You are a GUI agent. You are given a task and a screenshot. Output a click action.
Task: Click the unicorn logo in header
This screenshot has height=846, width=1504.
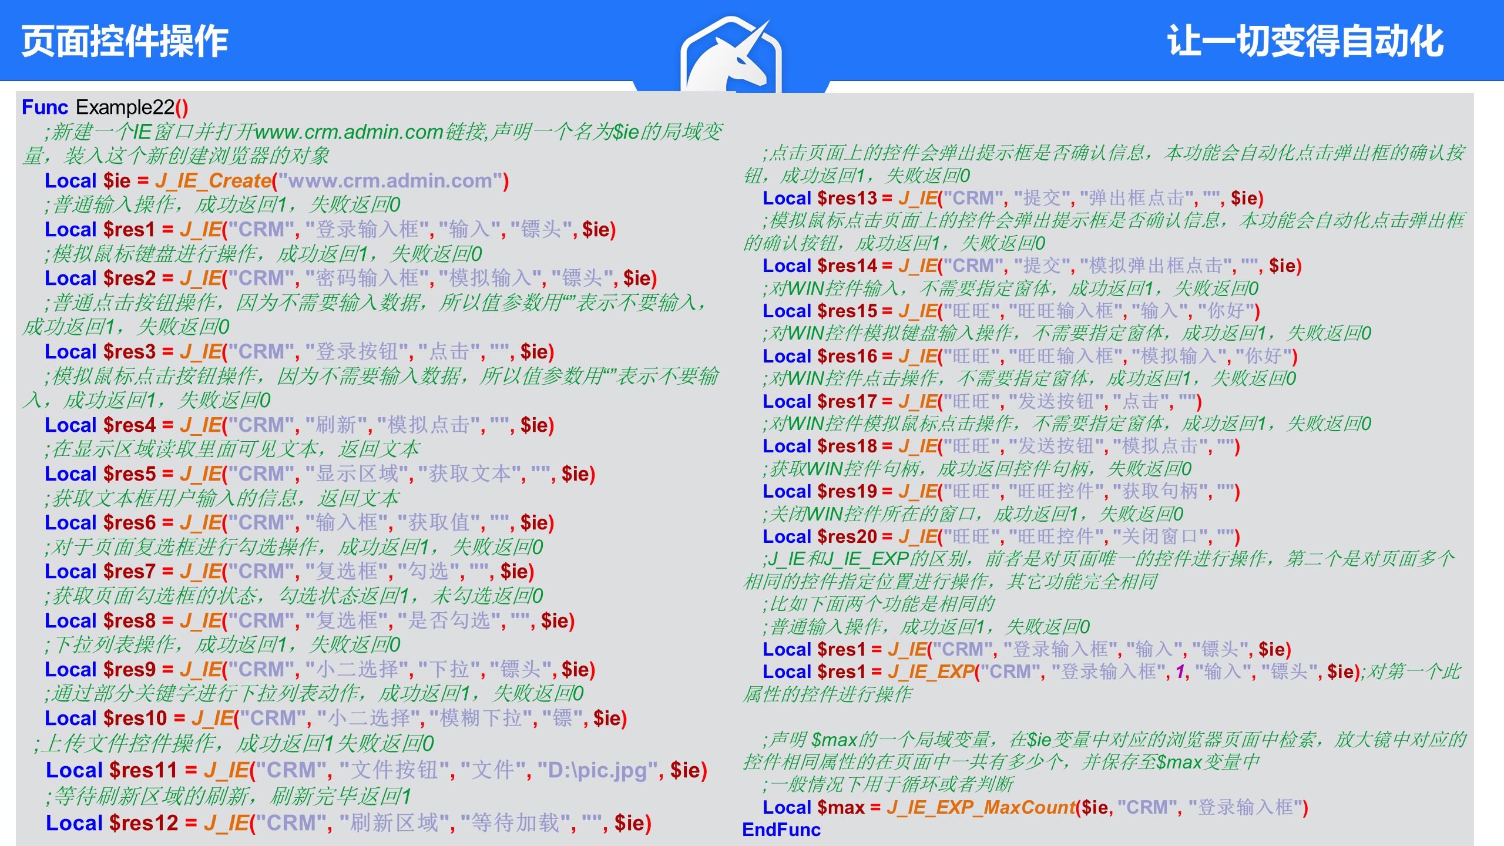(x=731, y=56)
